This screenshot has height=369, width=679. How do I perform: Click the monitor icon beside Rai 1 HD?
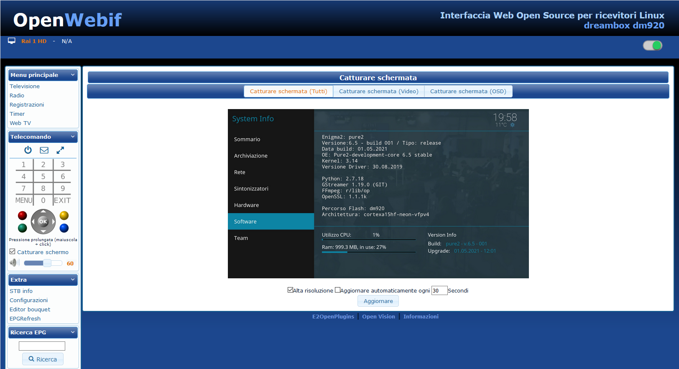pos(12,41)
